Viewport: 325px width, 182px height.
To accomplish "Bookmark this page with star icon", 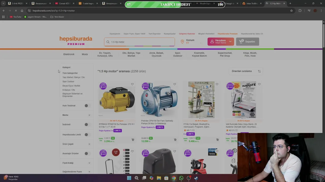I will coord(291,11).
